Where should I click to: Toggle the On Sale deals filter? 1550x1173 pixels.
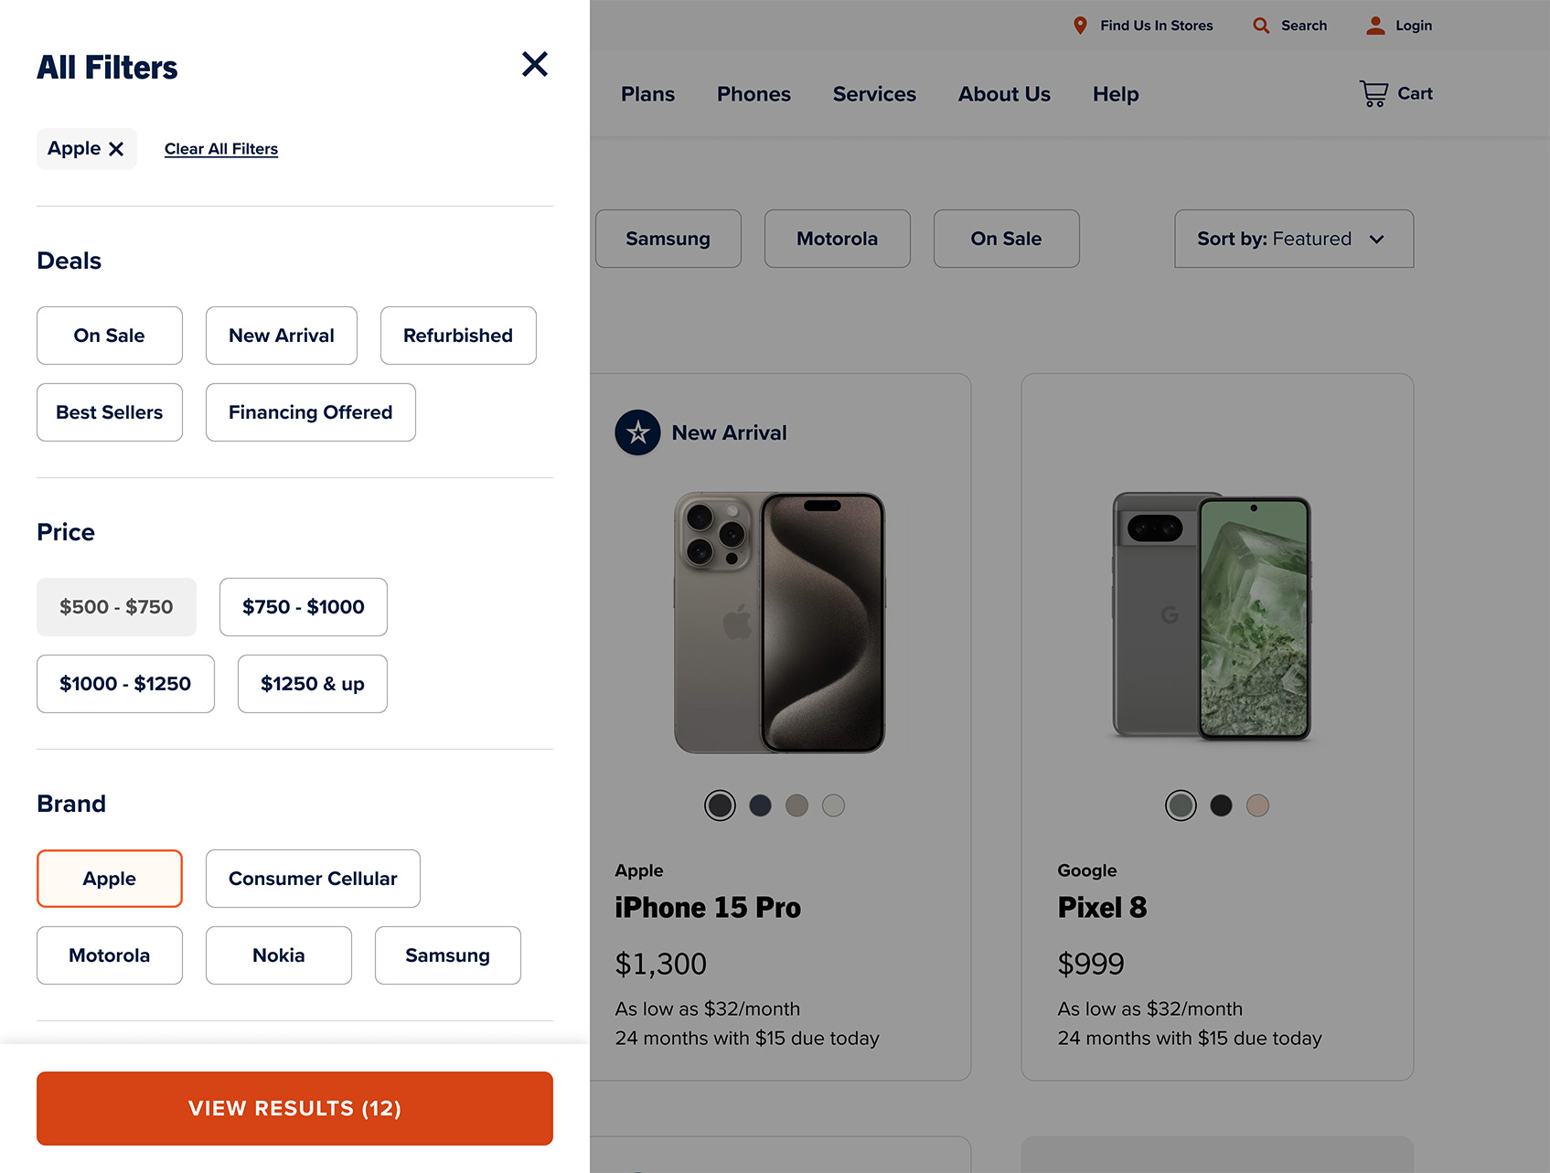pyautogui.click(x=110, y=336)
